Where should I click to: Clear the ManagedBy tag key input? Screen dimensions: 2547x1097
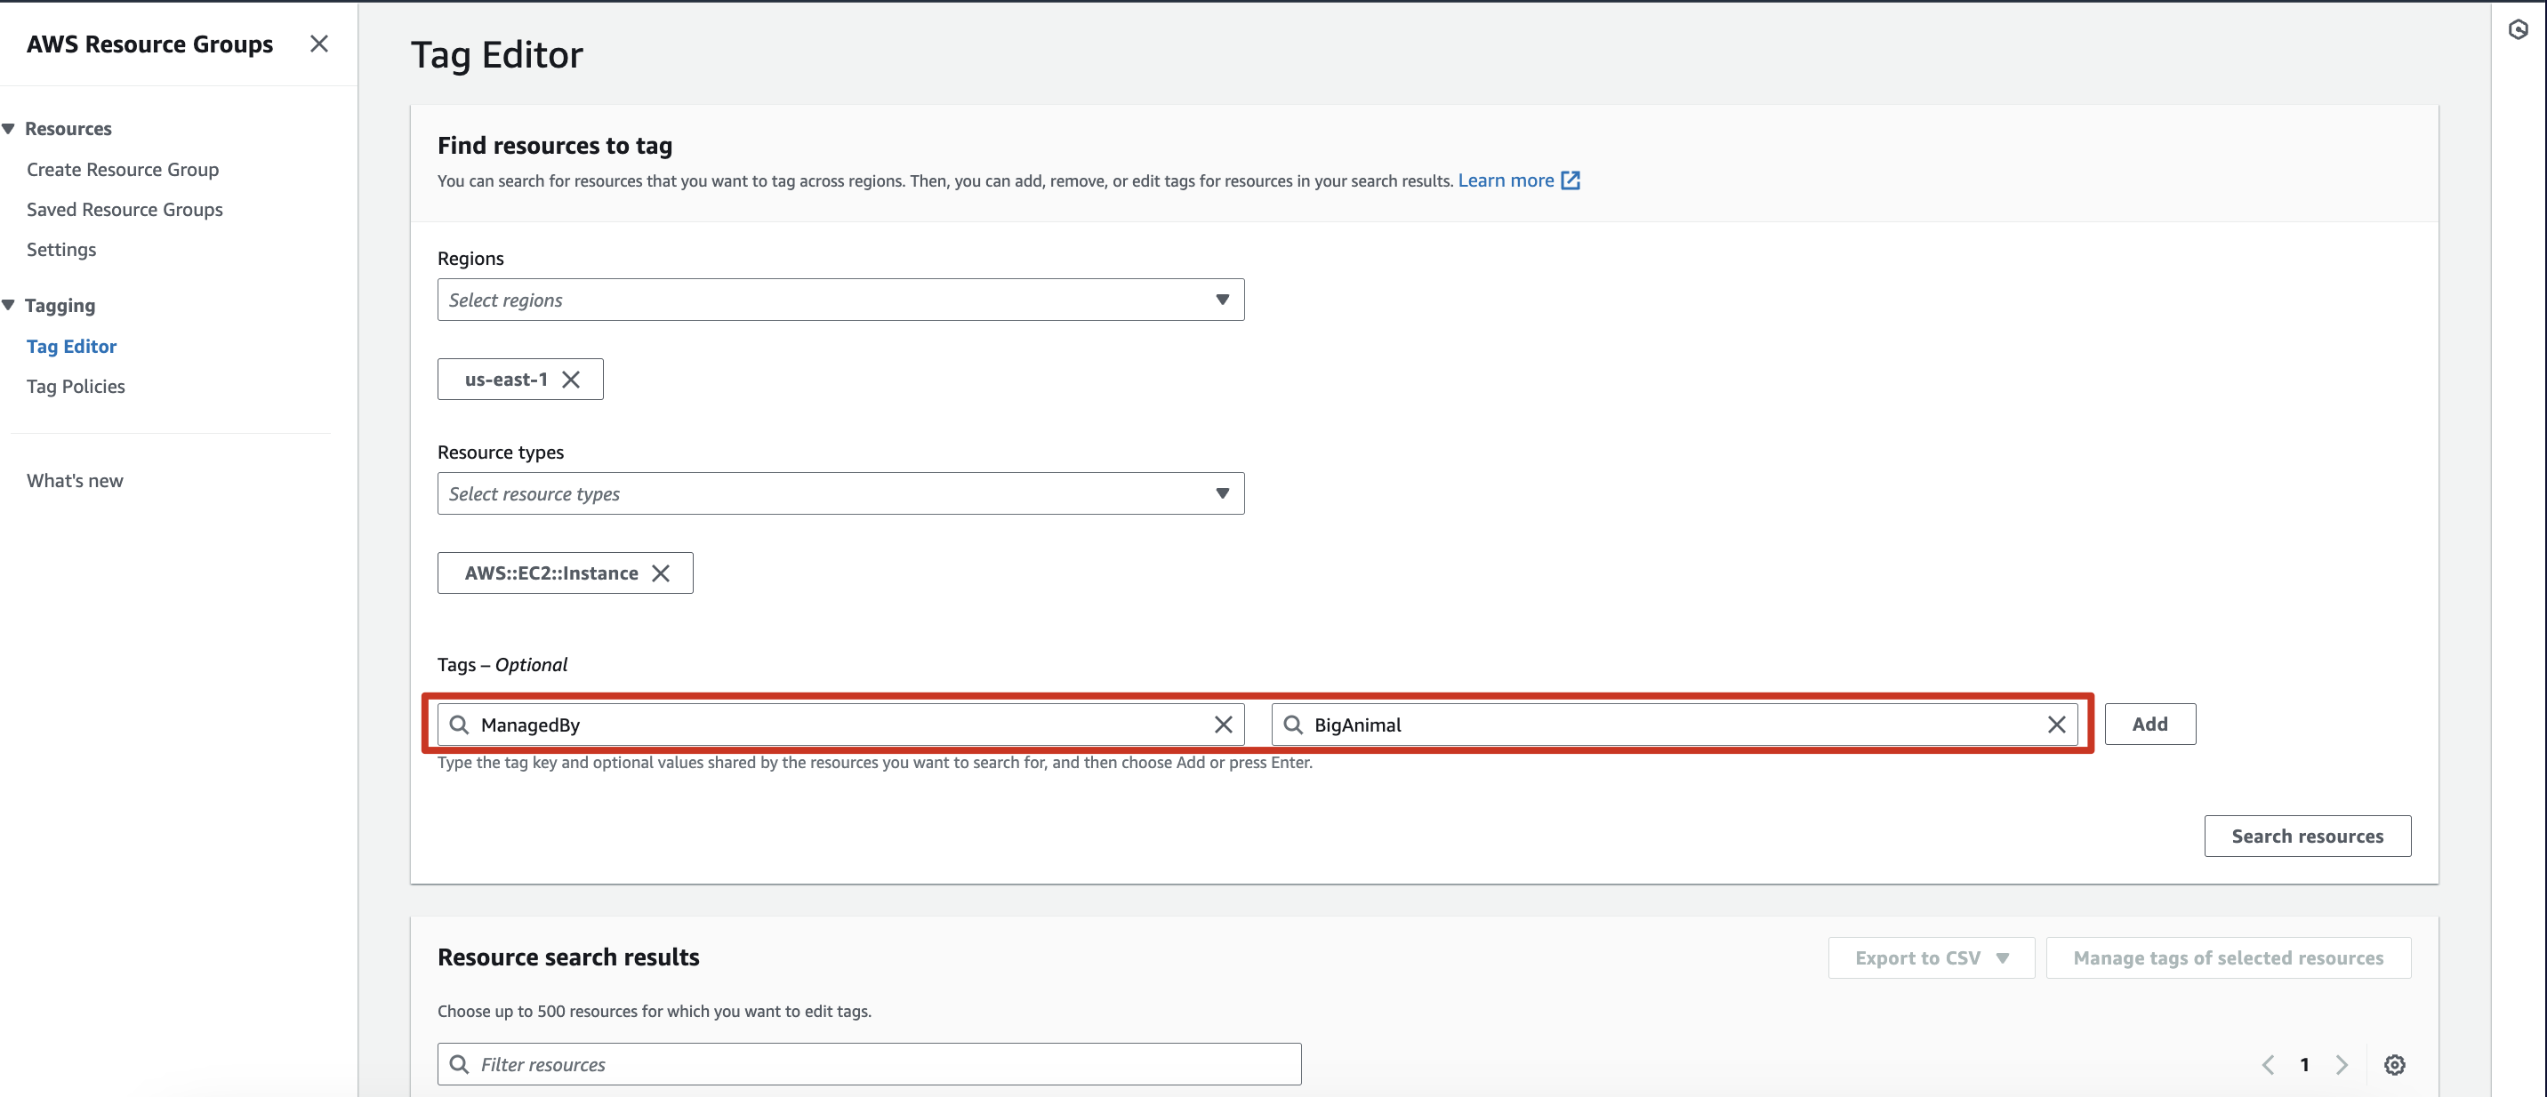pos(1223,725)
